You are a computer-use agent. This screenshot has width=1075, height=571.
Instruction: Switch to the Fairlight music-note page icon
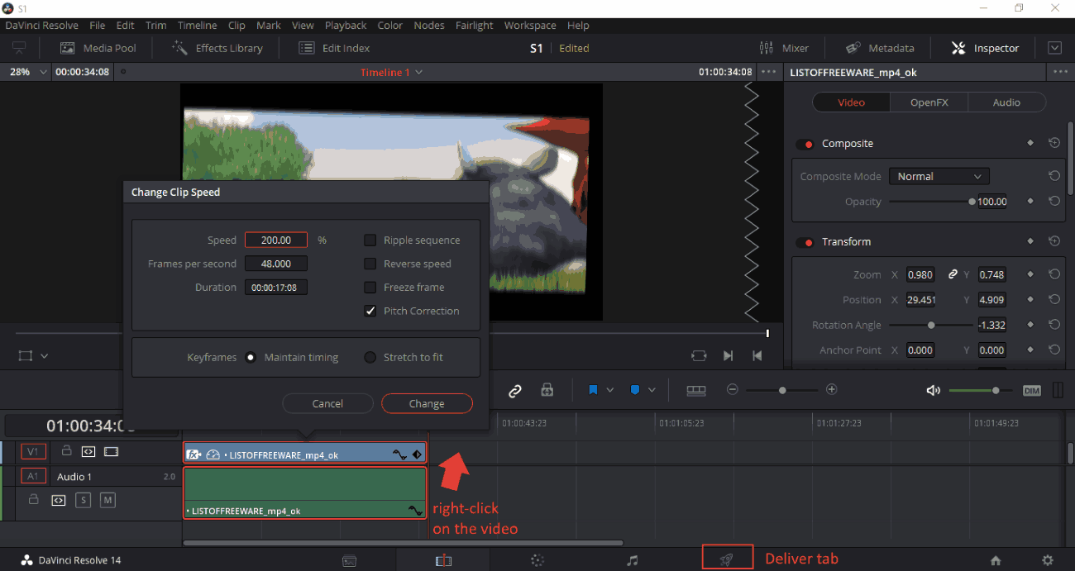pos(633,560)
